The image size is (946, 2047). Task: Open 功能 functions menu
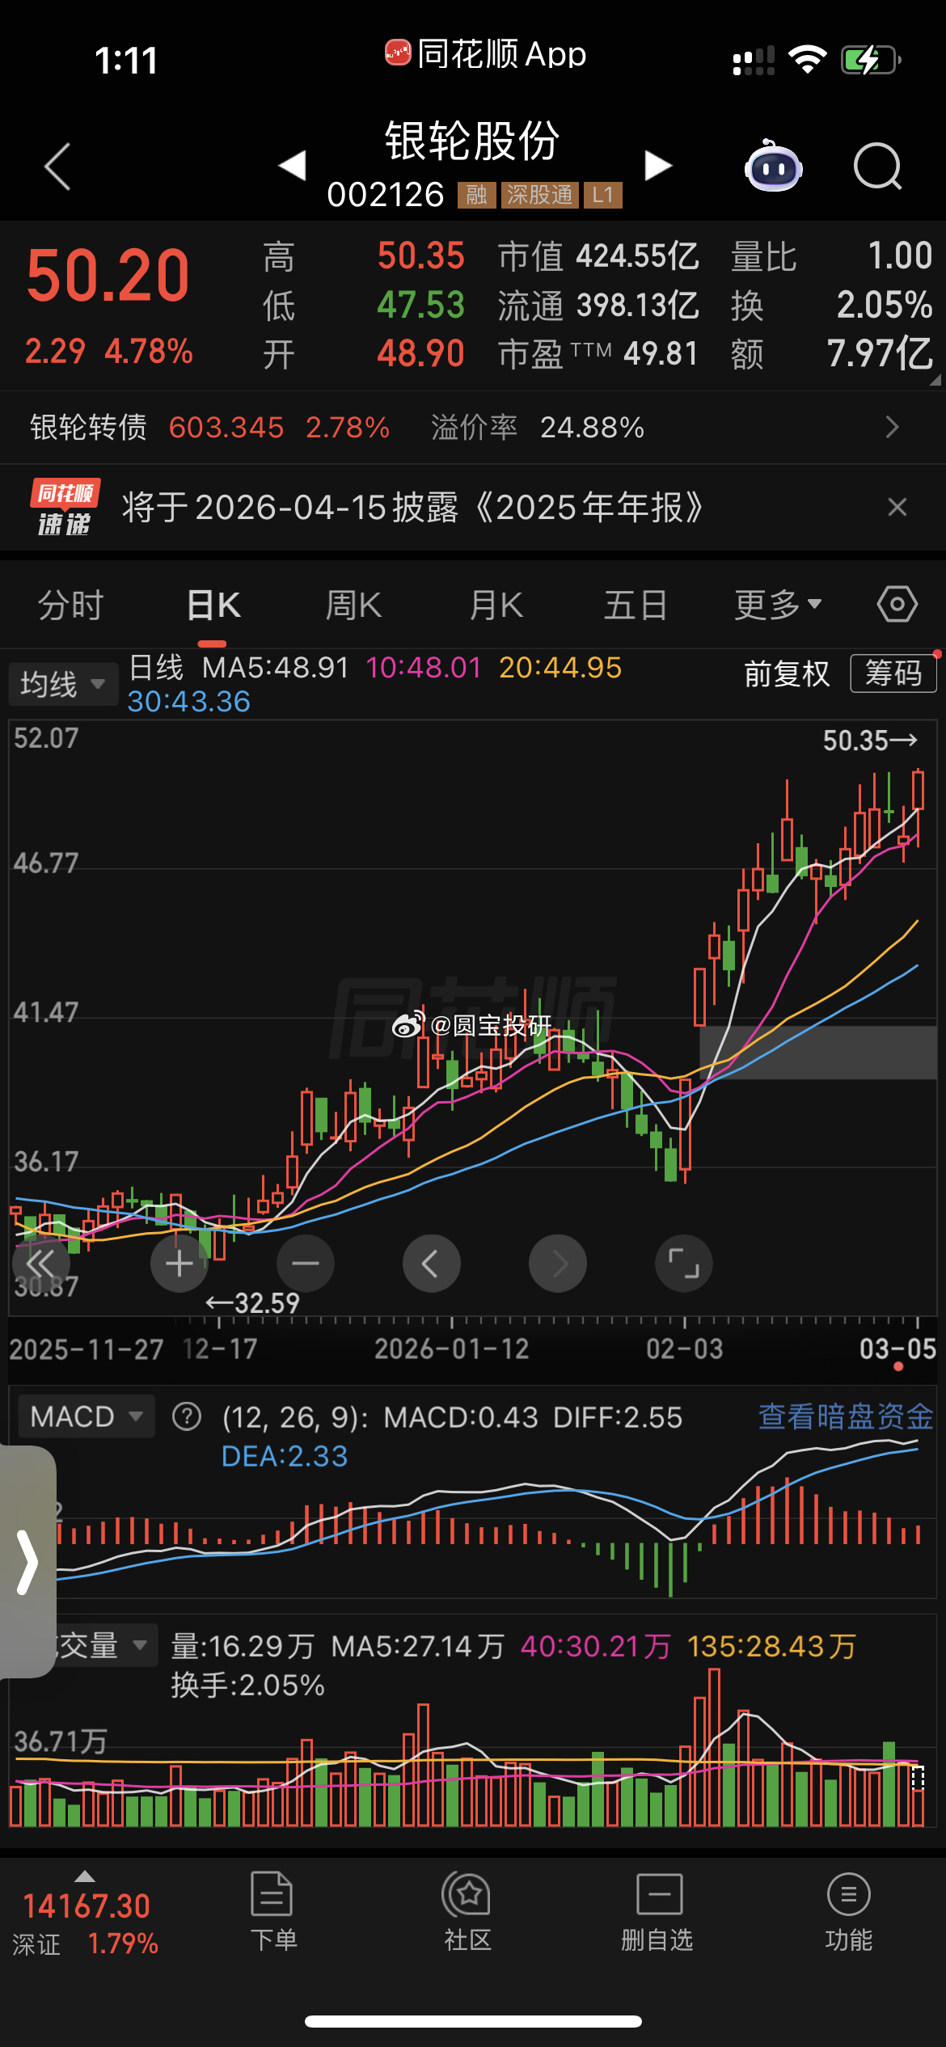849,1913
